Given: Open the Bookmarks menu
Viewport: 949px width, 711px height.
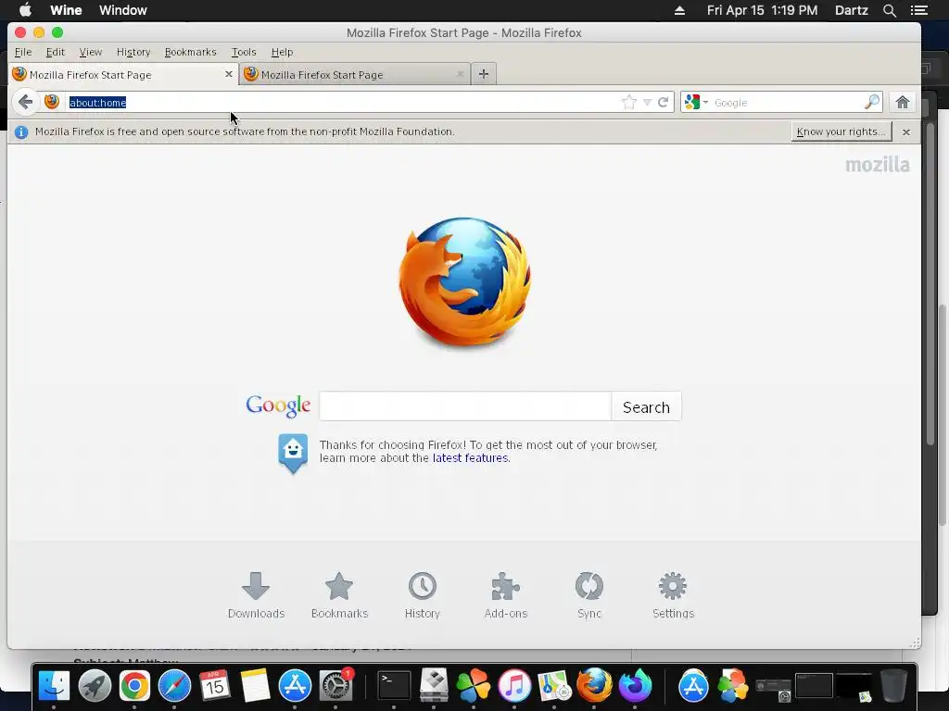Looking at the screenshot, I should tap(191, 52).
